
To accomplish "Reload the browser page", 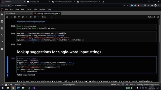I will pyautogui.click(x=9, y=5).
